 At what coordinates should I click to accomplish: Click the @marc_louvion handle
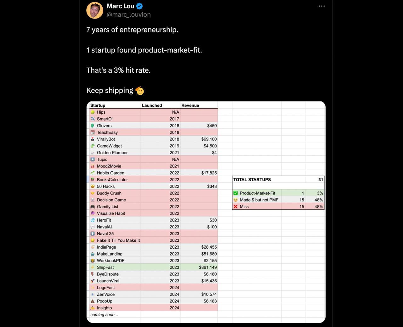pos(128,14)
